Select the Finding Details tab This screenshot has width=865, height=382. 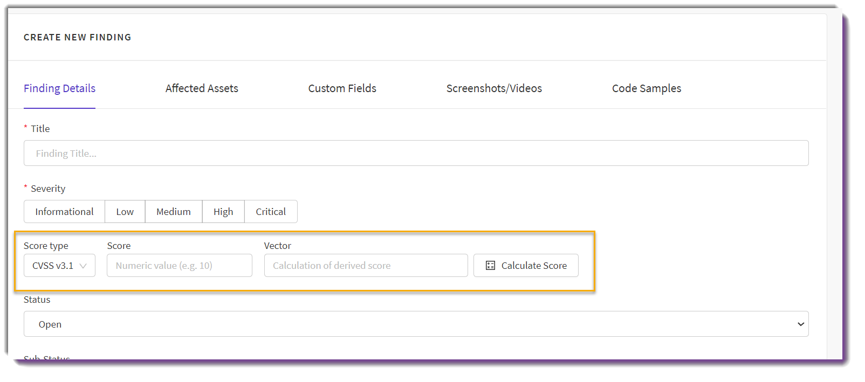coord(59,88)
